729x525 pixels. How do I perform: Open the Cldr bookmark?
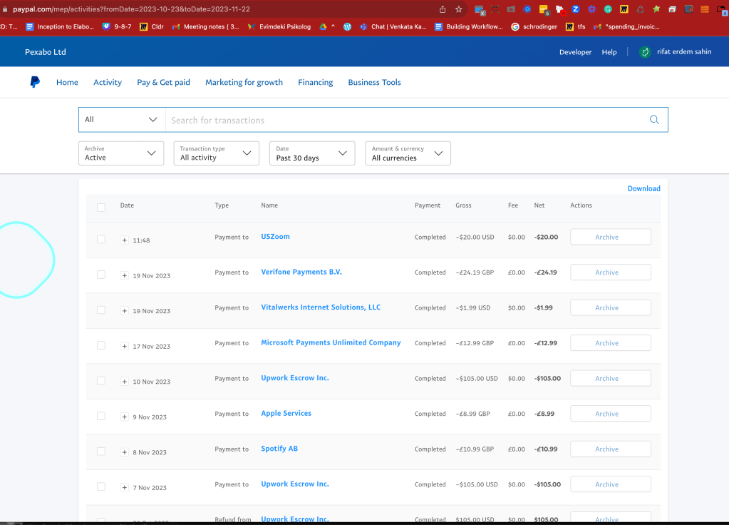pos(152,27)
